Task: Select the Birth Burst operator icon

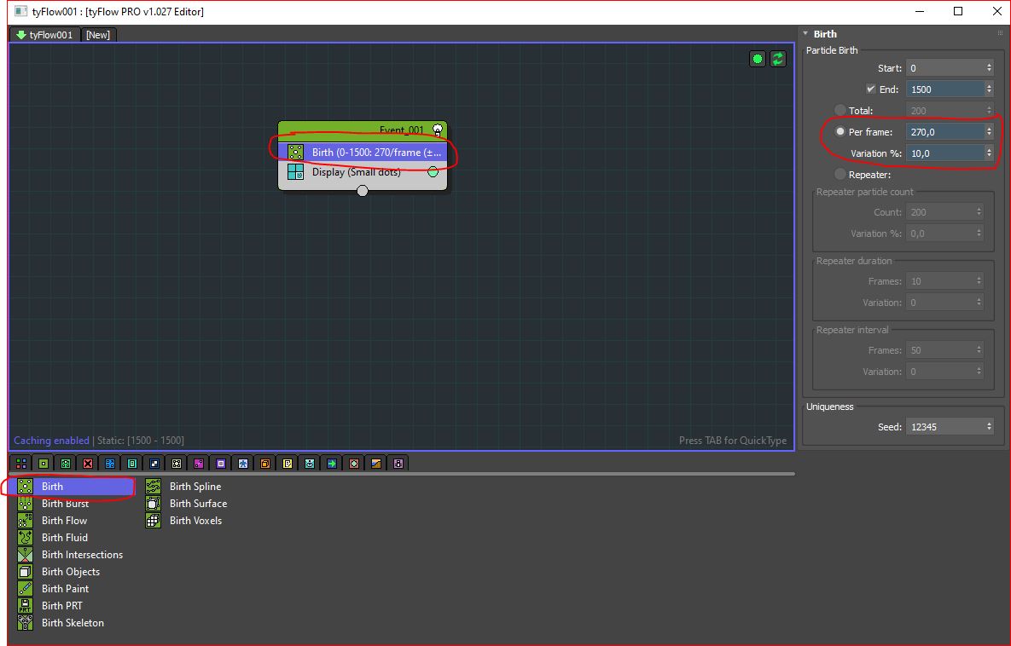Action: pos(25,504)
